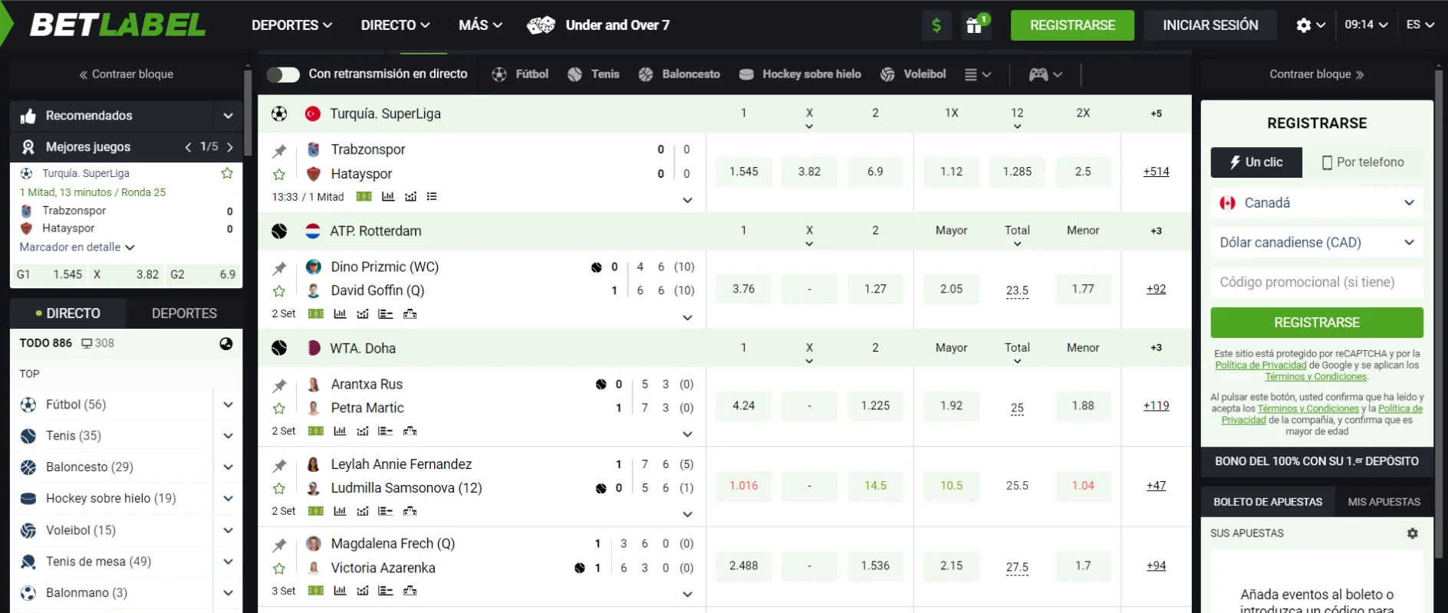Image resolution: width=1448 pixels, height=613 pixels.
Task: Bet on Trabzonspor odds 1.545
Action: [x=743, y=172]
